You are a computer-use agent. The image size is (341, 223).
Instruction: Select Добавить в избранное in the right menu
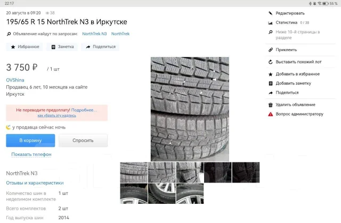297,74
